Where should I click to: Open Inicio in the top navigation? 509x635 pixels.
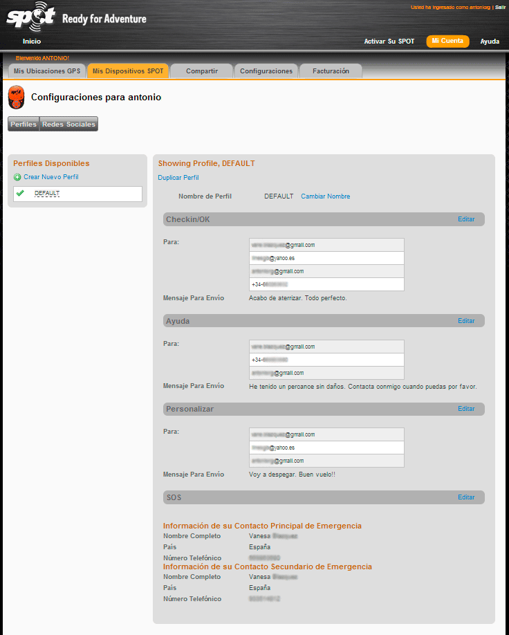pyautogui.click(x=32, y=42)
